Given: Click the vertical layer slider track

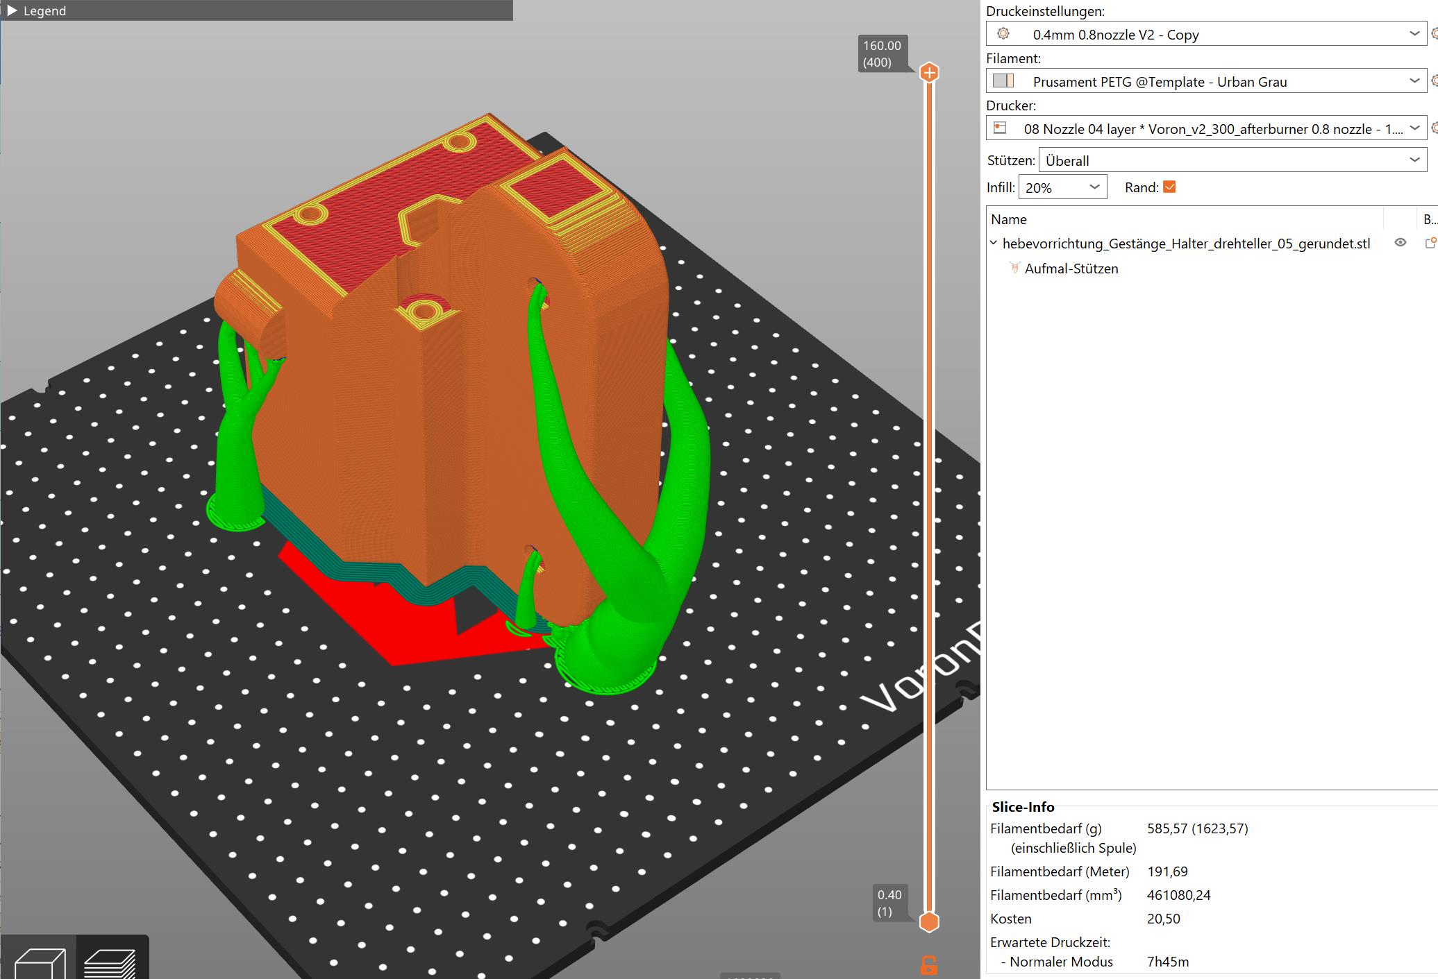Looking at the screenshot, I should pyautogui.click(x=929, y=497).
